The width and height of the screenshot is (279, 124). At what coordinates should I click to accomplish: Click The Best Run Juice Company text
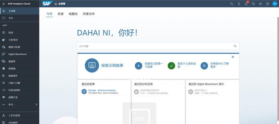[x=103, y=93]
